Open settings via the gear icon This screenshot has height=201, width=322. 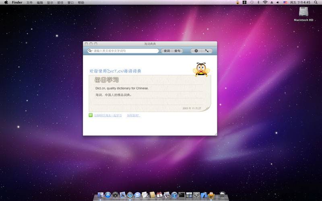(196, 51)
